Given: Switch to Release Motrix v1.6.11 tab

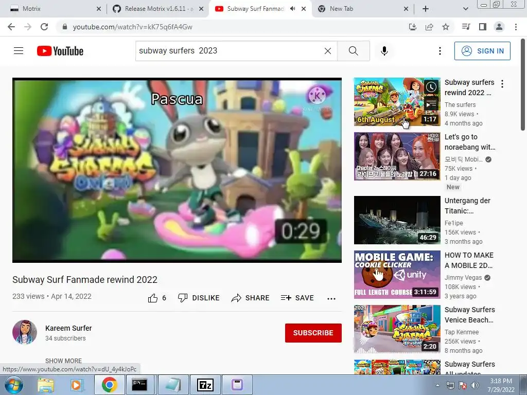Looking at the screenshot, I should pyautogui.click(x=159, y=9).
